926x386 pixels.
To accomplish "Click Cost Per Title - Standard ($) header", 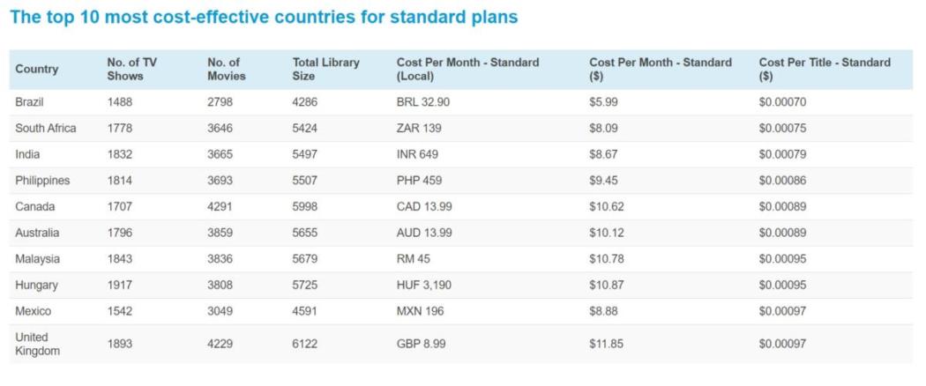I will click(x=825, y=69).
